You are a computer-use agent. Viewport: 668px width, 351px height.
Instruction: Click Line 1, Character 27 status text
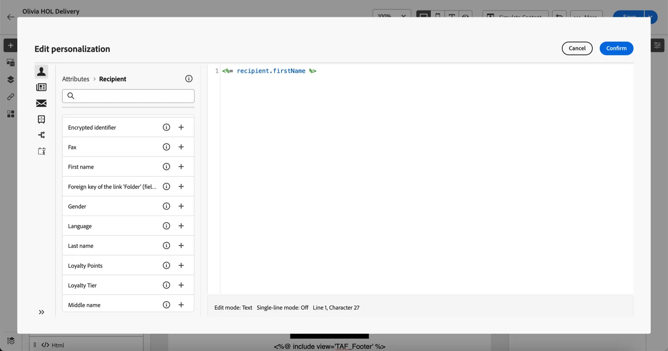[336, 308]
